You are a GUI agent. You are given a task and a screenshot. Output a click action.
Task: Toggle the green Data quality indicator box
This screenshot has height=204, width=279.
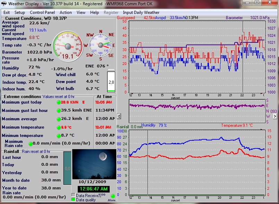pyautogui.click(x=73, y=199)
